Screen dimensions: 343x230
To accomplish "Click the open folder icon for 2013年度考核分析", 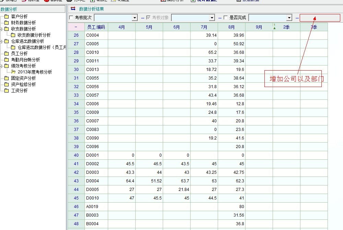I will coord(13,72).
